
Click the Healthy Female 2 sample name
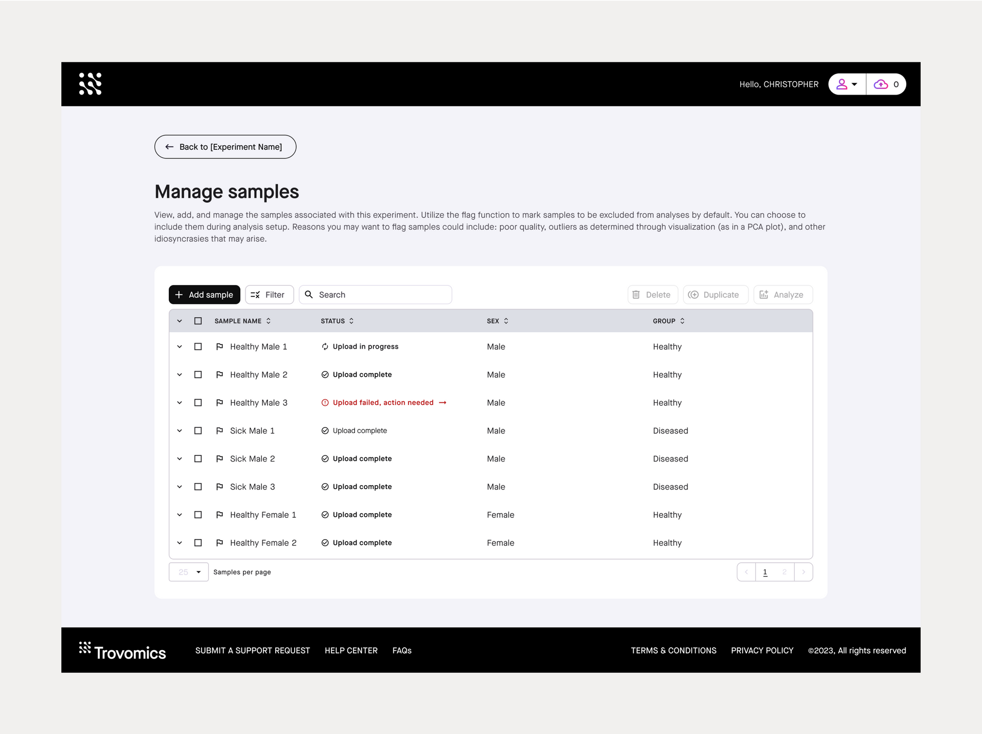(263, 543)
